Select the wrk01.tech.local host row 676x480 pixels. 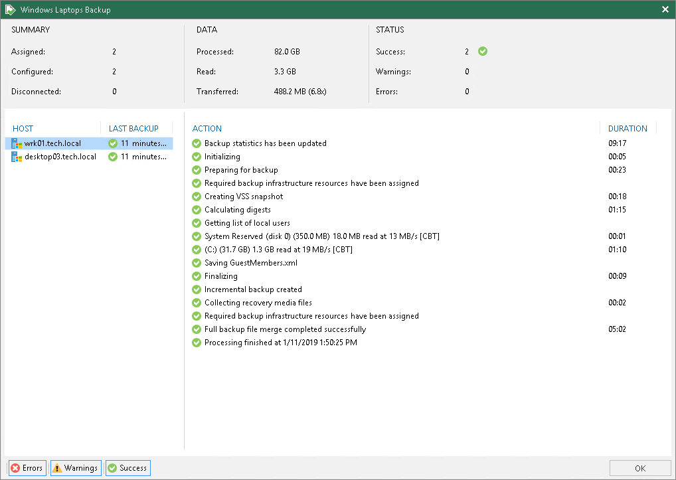coord(89,143)
